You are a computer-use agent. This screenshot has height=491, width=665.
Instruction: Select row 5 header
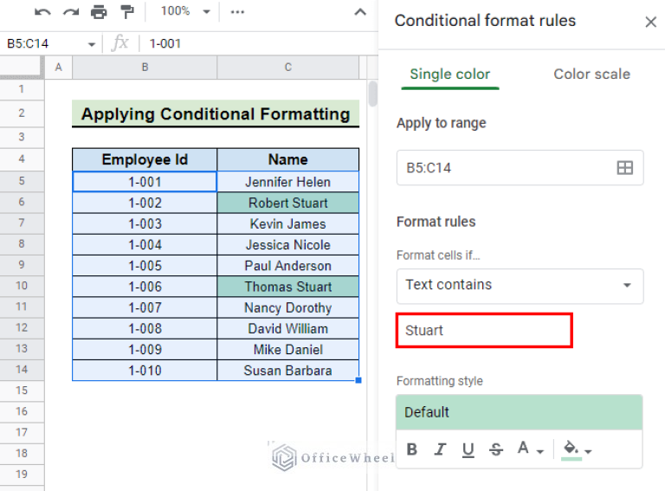pos(22,181)
